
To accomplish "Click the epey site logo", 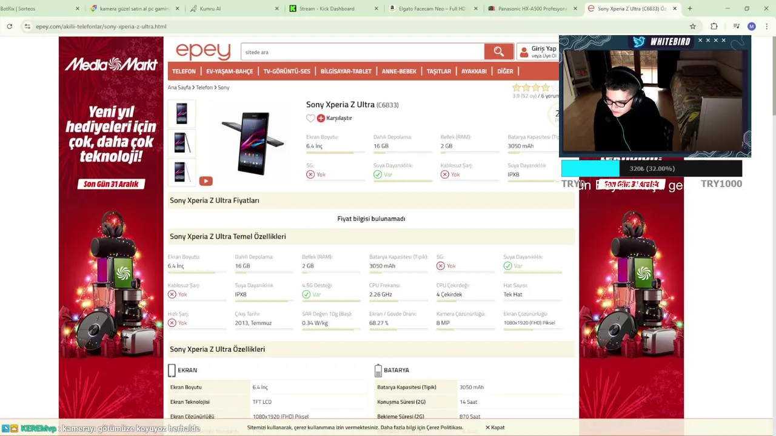I will 203,51.
